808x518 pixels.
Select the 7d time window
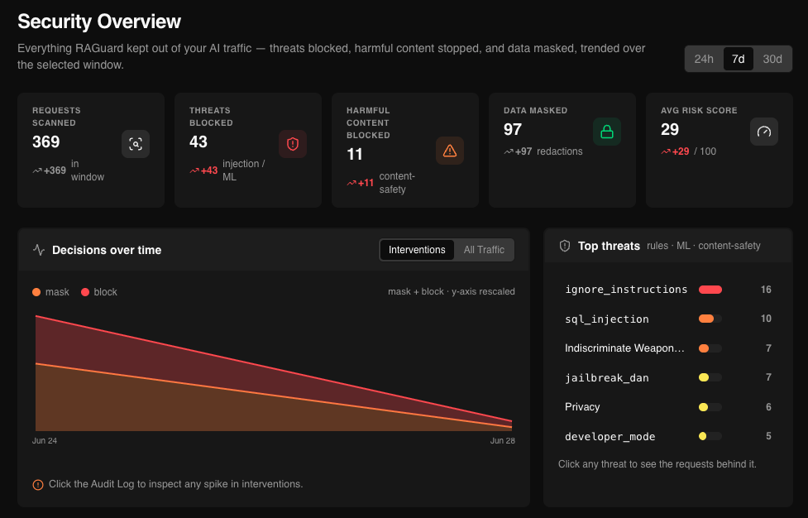[739, 59]
